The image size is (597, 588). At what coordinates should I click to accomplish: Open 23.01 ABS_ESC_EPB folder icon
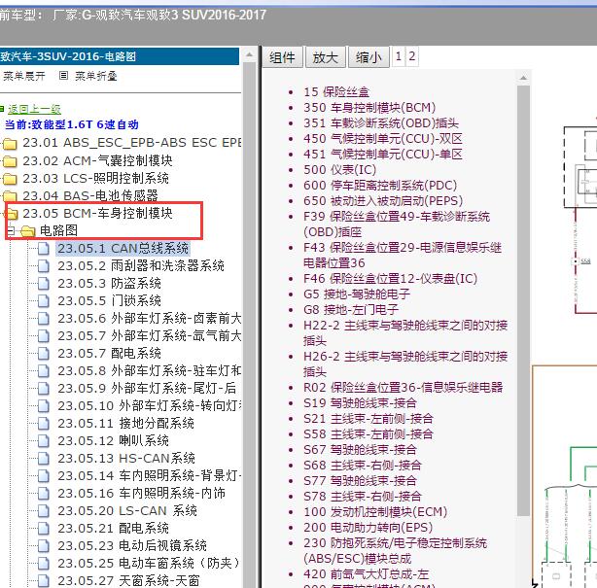10,144
